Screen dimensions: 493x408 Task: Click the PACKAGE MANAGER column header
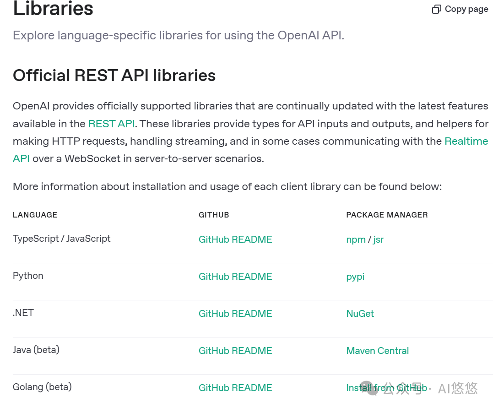click(387, 215)
